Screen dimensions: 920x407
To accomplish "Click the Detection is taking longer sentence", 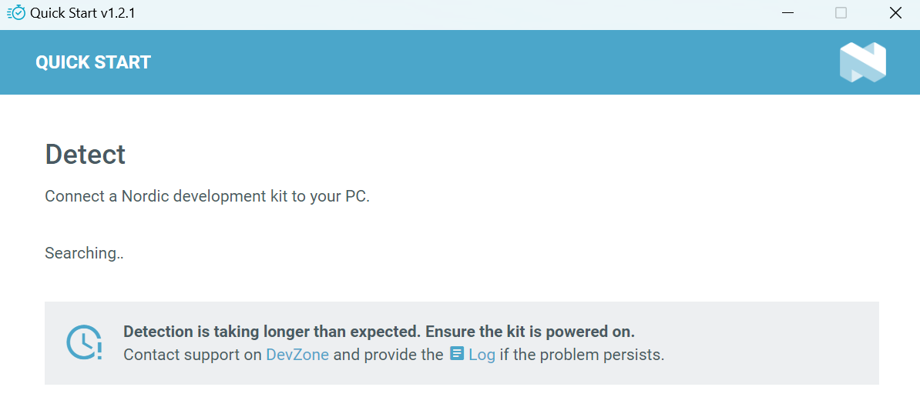I will (x=272, y=332).
